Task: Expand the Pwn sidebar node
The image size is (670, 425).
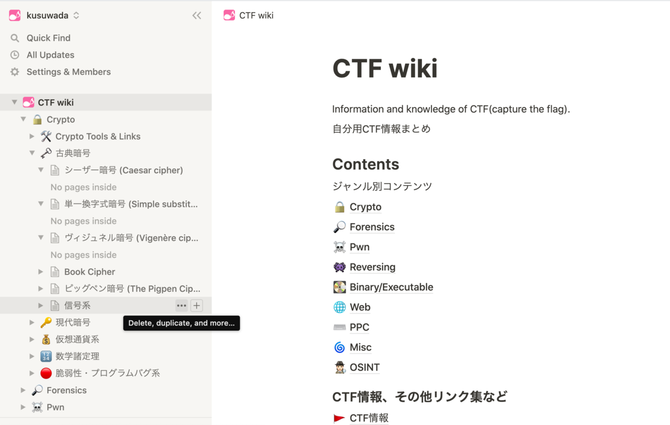Action: coord(23,407)
